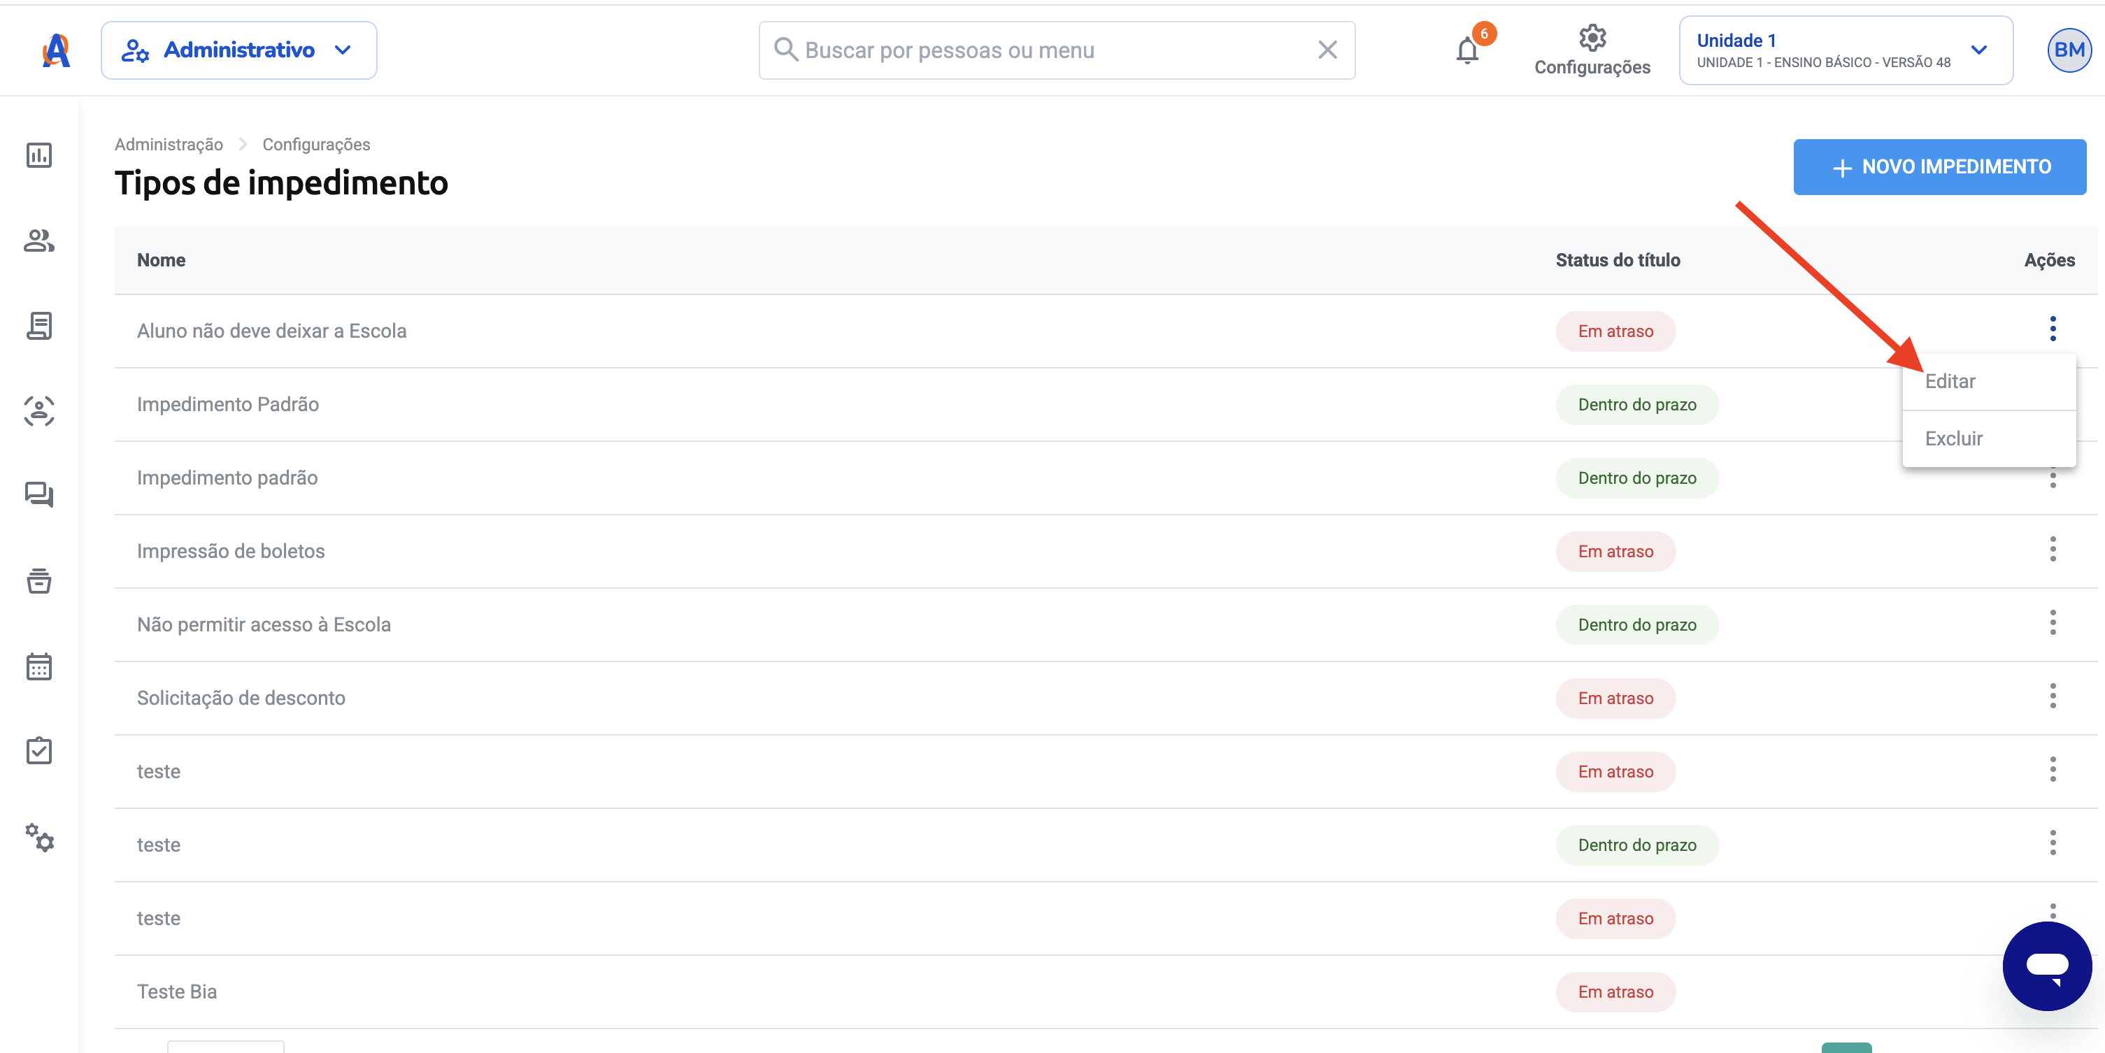Click the Status do título column header
This screenshot has height=1053, width=2105.
coord(1617,261)
